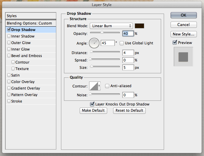Click the style preview thumbnail
The height and width of the screenshot is (156, 204).
pos(183,57)
